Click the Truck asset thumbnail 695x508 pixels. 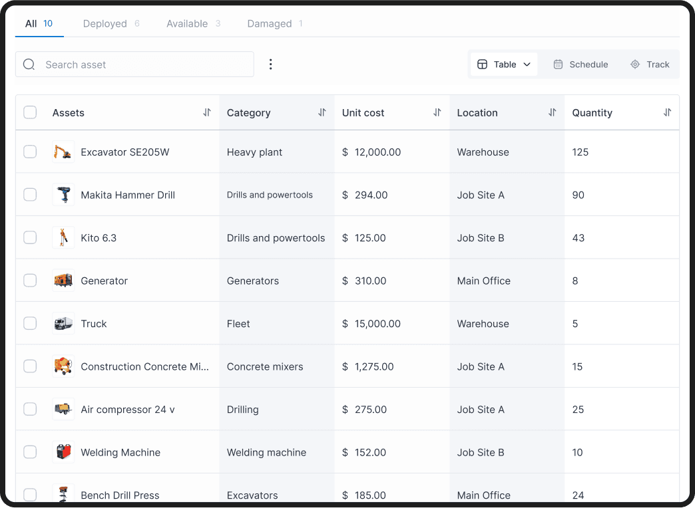[63, 323]
